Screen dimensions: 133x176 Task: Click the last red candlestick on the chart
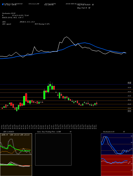[97, 103]
